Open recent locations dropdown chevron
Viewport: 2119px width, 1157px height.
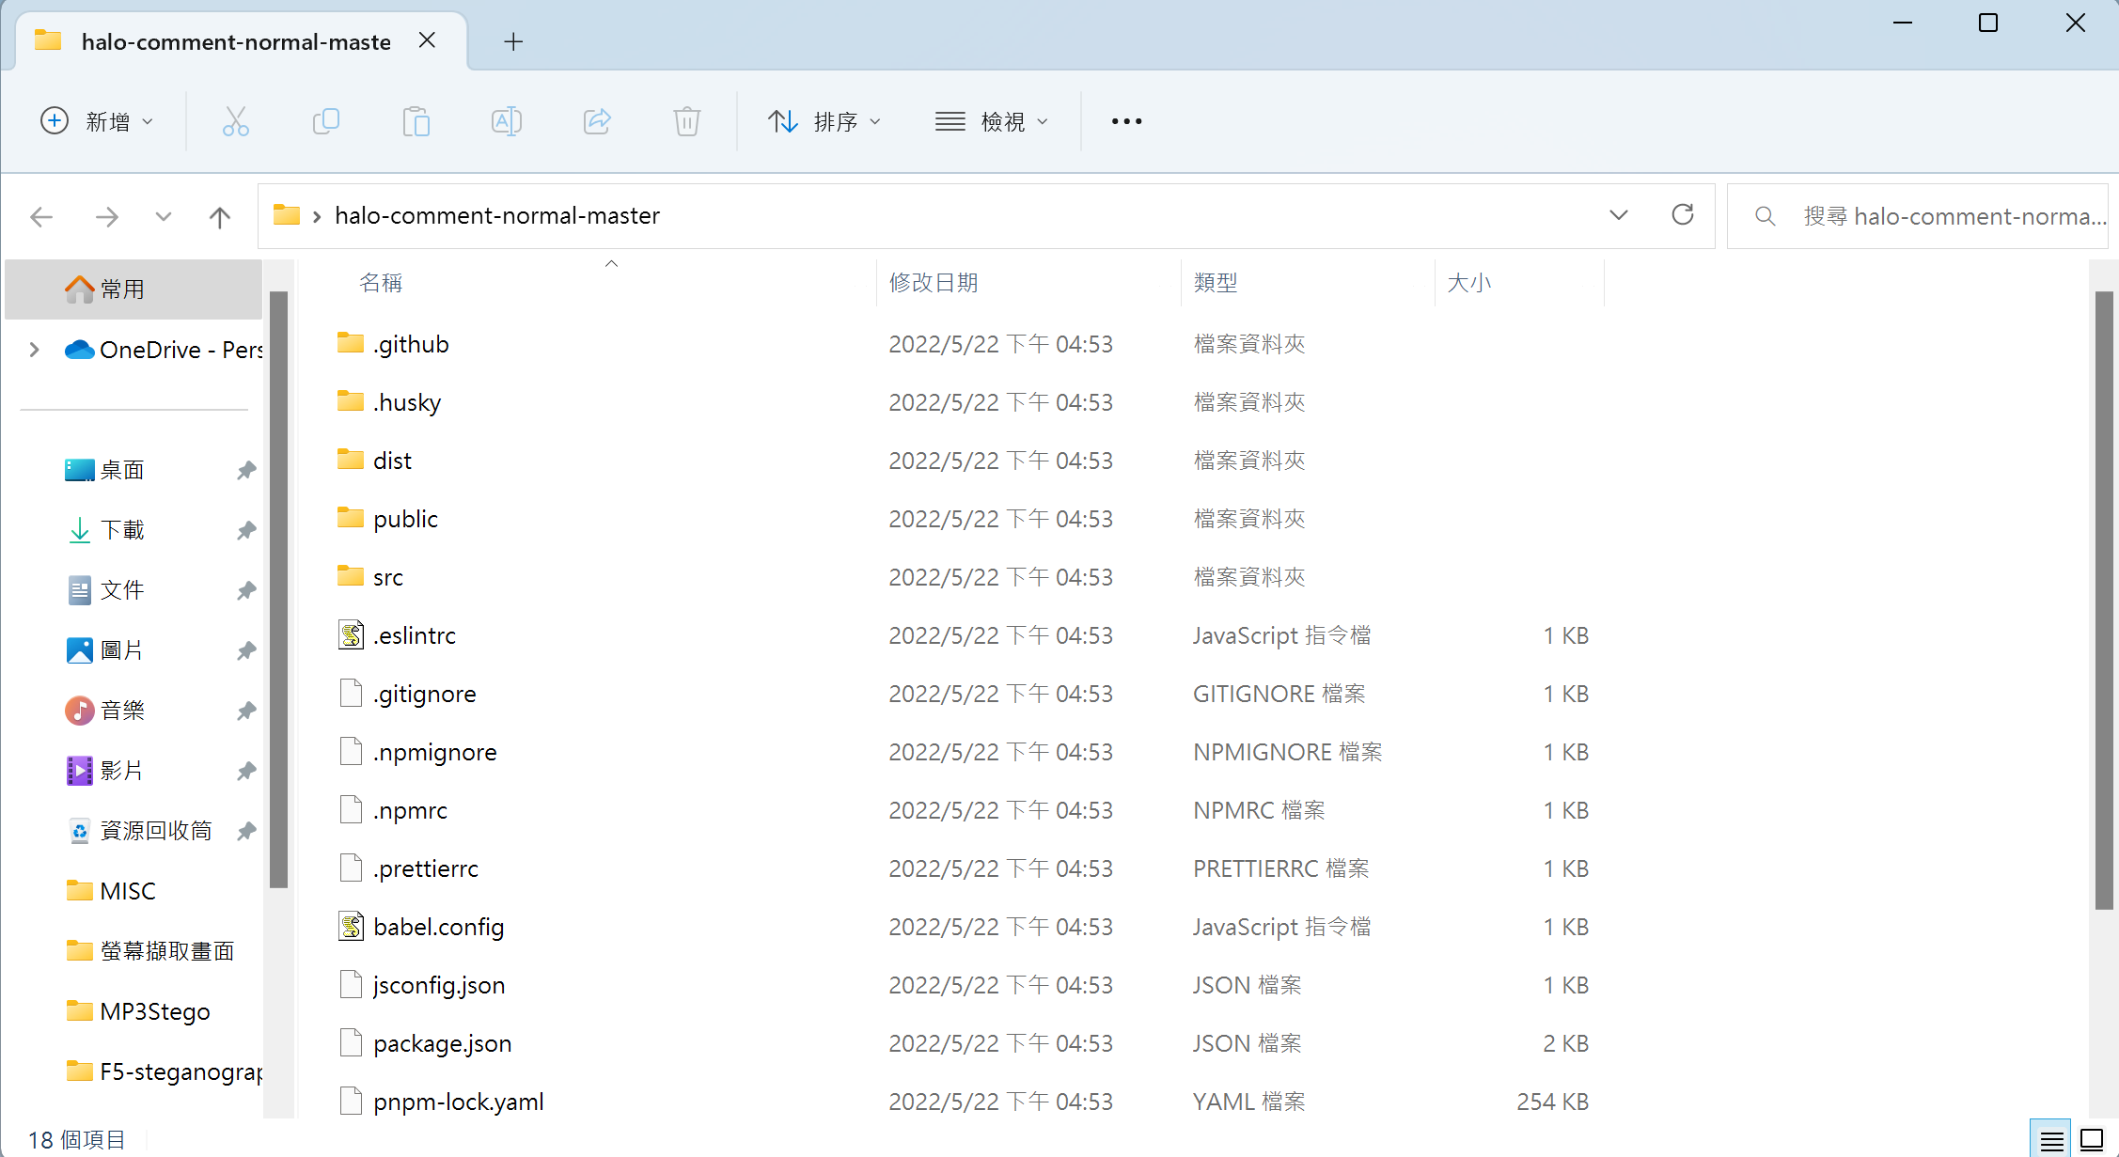point(164,217)
